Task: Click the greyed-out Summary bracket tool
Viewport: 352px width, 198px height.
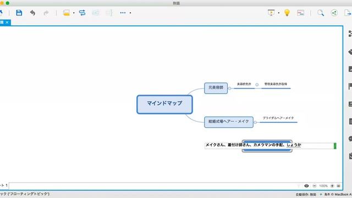Action: (109, 13)
